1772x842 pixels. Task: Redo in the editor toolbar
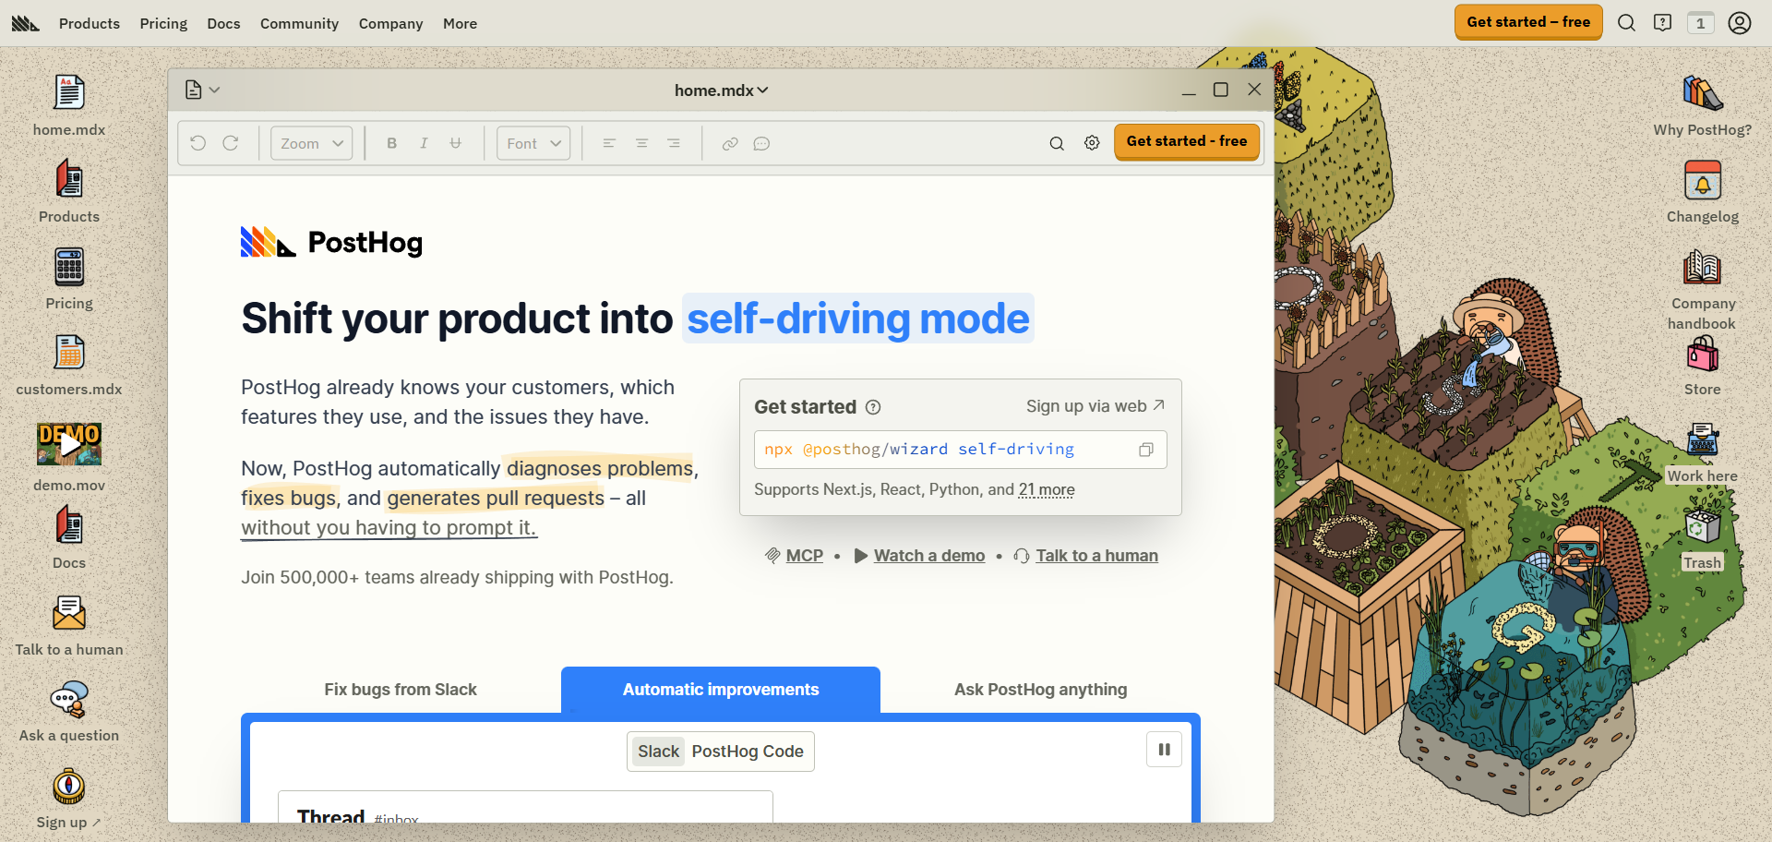click(231, 143)
